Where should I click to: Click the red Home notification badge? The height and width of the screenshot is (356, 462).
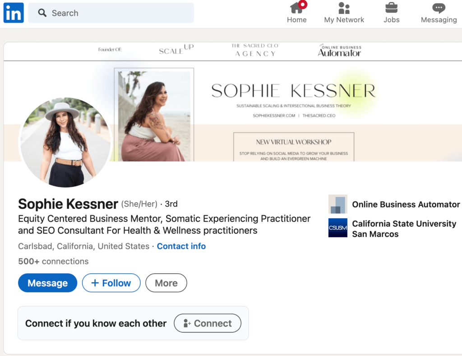[x=303, y=5]
